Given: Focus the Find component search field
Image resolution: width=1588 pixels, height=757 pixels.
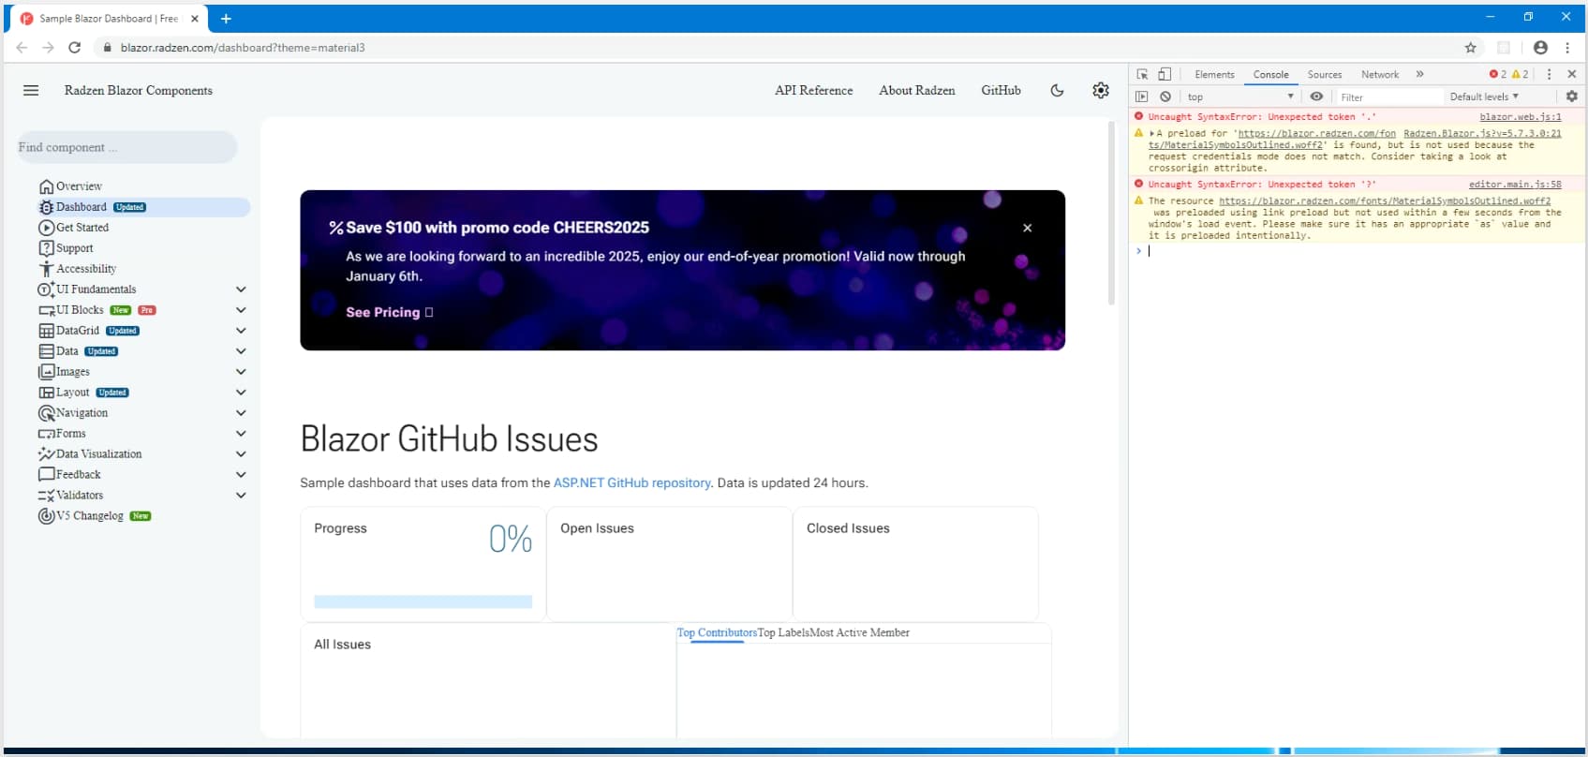Looking at the screenshot, I should [126, 147].
